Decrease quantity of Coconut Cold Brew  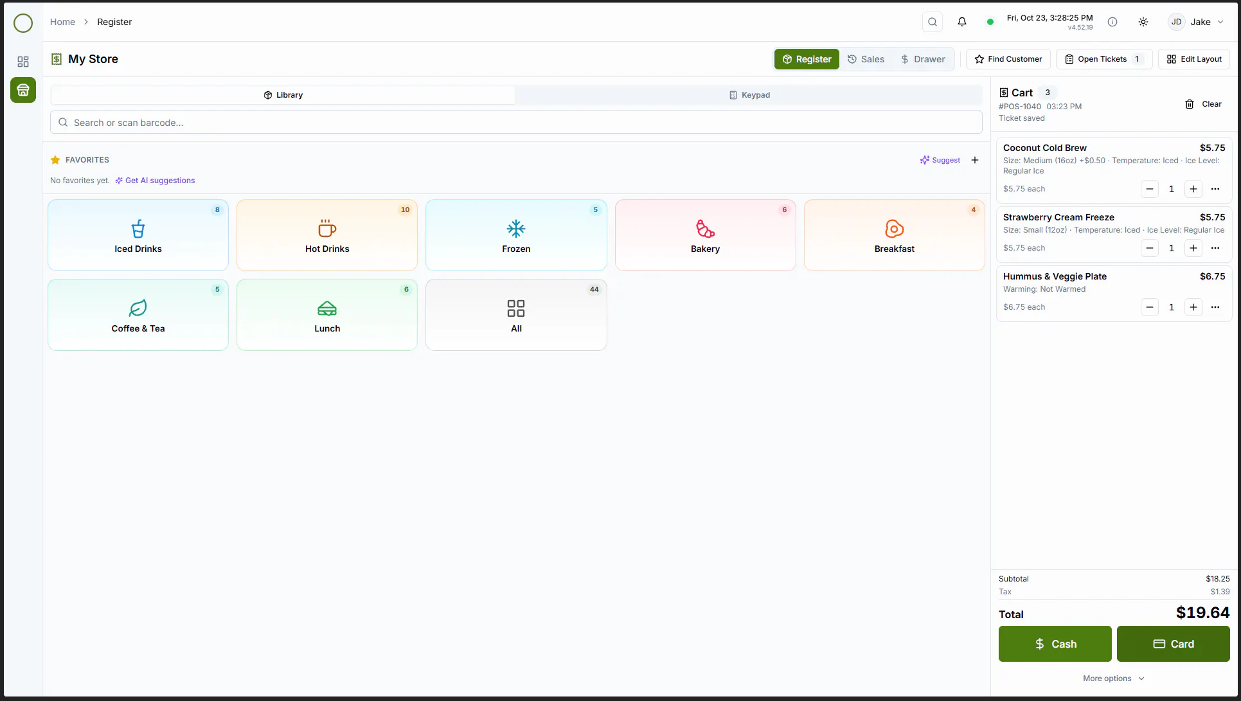coord(1149,189)
